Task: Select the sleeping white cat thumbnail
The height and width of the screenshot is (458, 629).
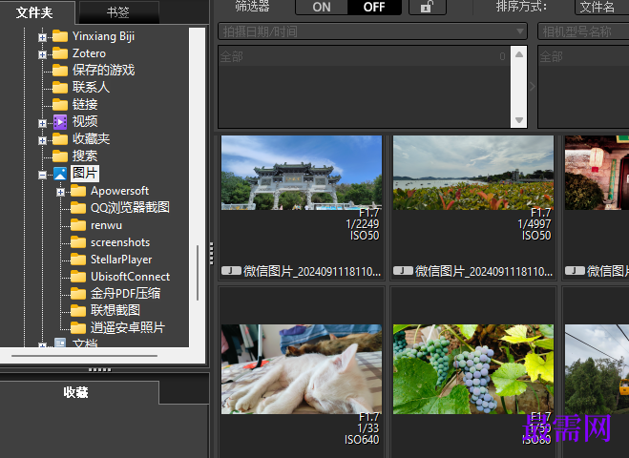Action: 302,369
